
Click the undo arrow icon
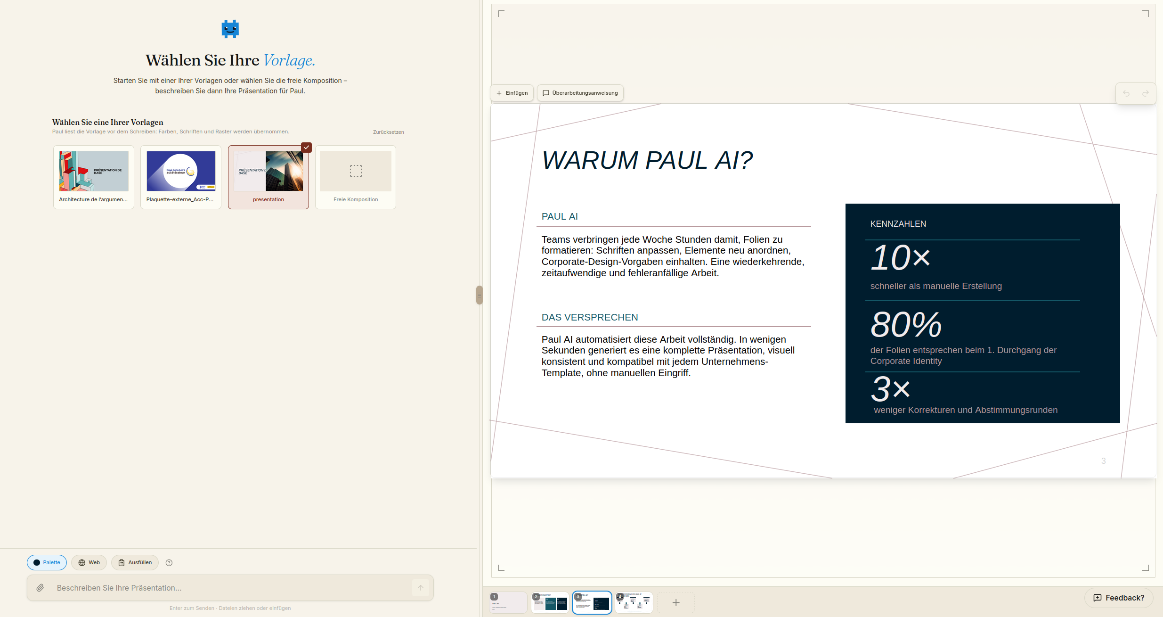tap(1126, 93)
